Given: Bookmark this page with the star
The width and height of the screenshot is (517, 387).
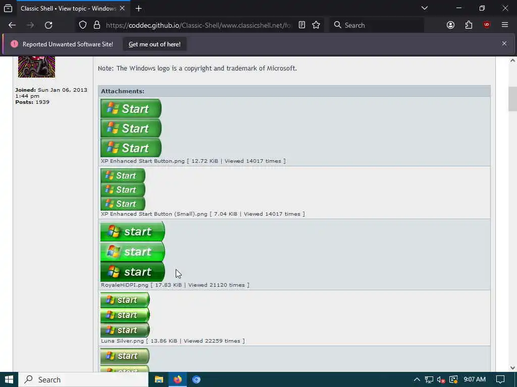Looking at the screenshot, I should [316, 25].
